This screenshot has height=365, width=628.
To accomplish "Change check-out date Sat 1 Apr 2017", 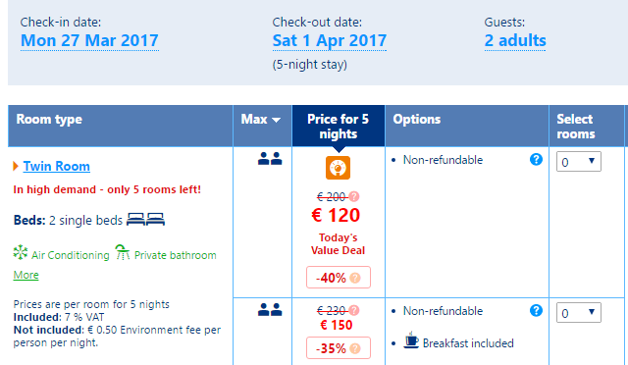I will (330, 41).
